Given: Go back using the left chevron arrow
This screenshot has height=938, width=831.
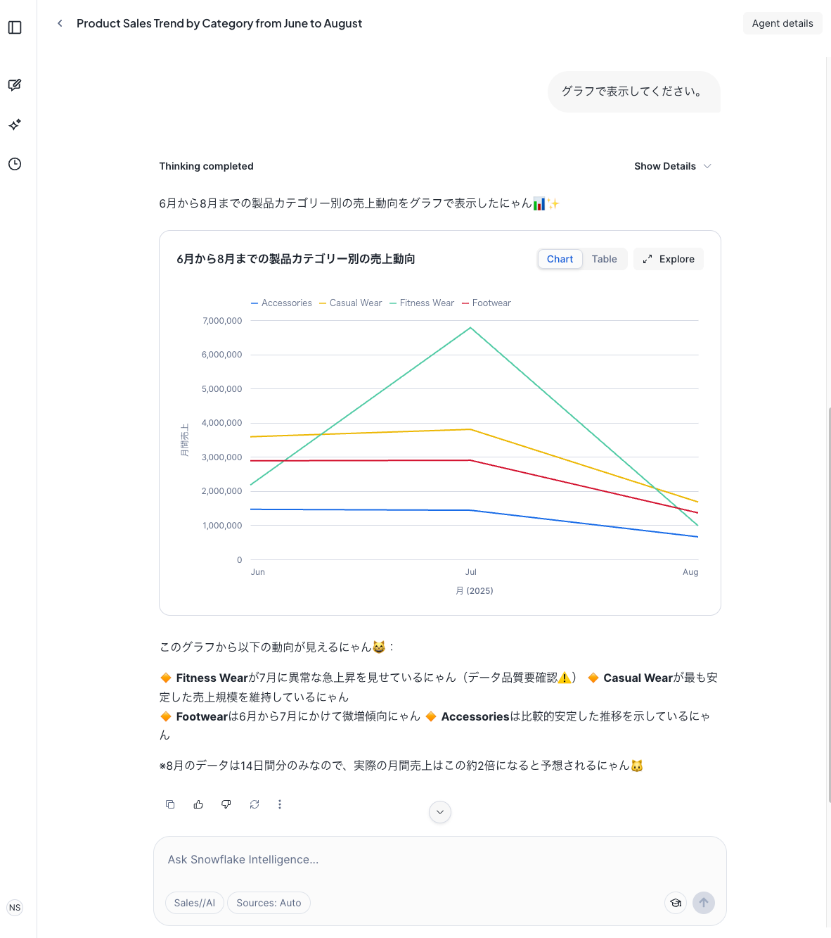Looking at the screenshot, I should point(60,23).
